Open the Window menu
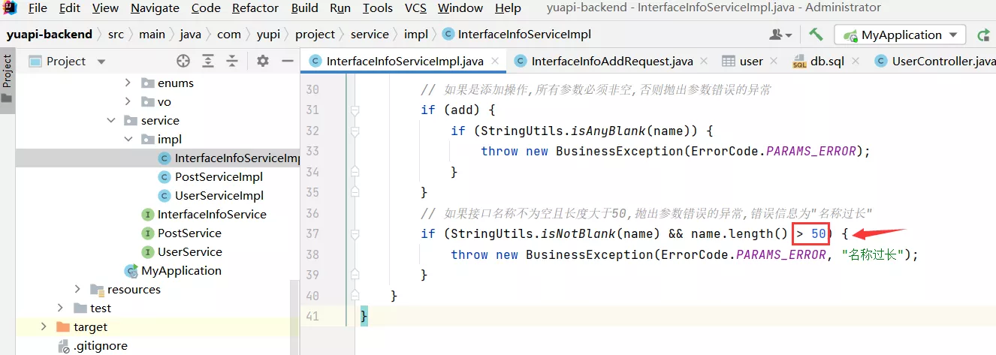The width and height of the screenshot is (996, 355). 460,8
